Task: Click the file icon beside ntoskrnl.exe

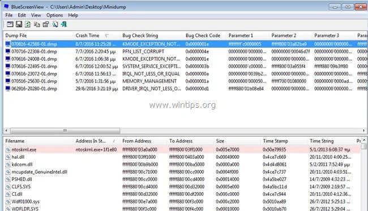Action: (x=8, y=150)
